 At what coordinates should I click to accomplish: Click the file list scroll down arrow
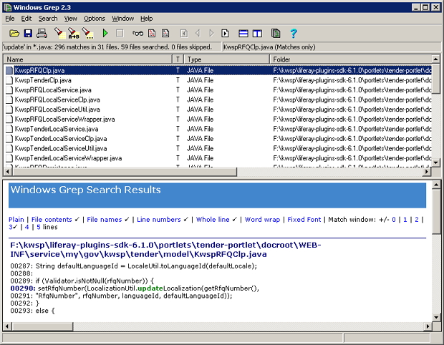coord(436,162)
